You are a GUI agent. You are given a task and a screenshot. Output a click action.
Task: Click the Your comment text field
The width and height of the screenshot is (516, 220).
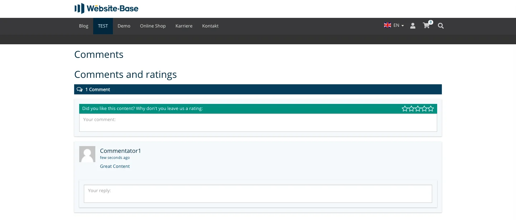pyautogui.click(x=258, y=122)
